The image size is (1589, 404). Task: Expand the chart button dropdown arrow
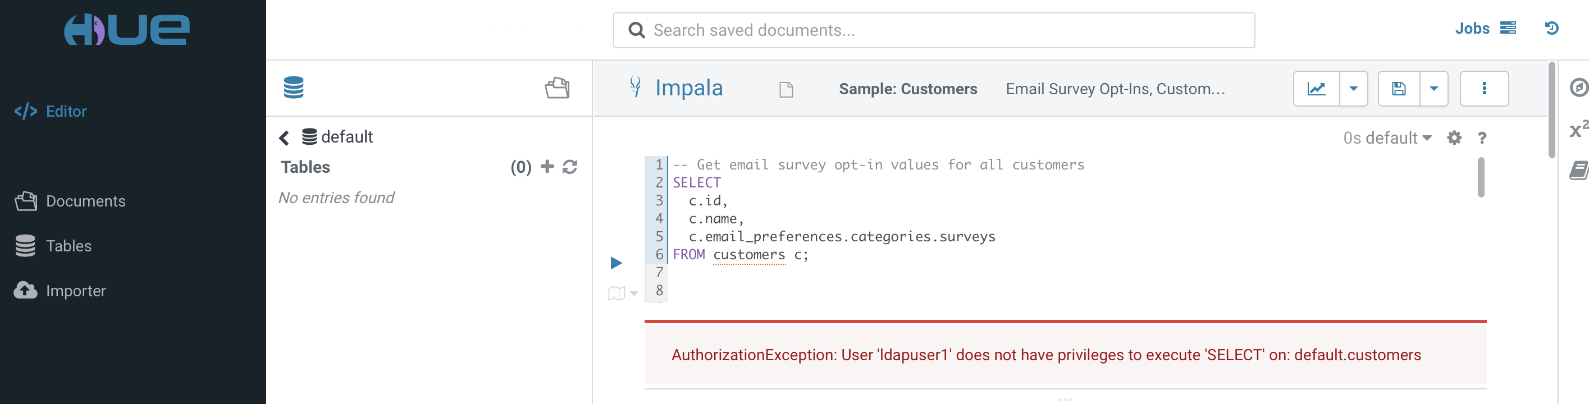coord(1353,89)
